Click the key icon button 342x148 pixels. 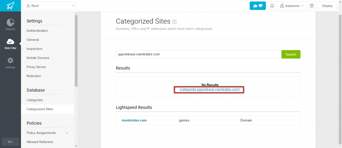(x=10, y=142)
